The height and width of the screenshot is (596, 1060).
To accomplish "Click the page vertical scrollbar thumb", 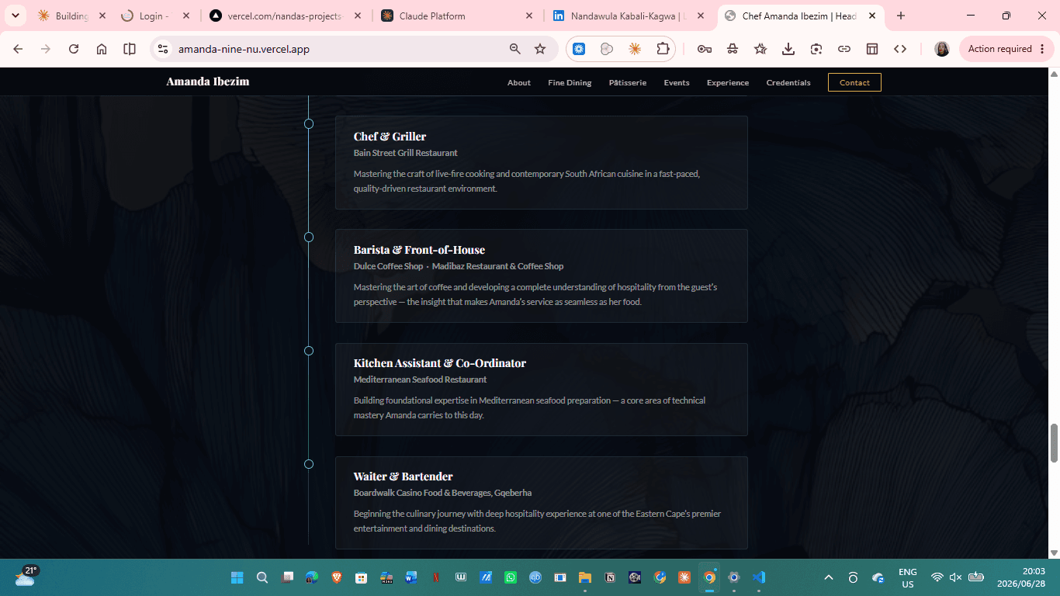I will [1054, 443].
